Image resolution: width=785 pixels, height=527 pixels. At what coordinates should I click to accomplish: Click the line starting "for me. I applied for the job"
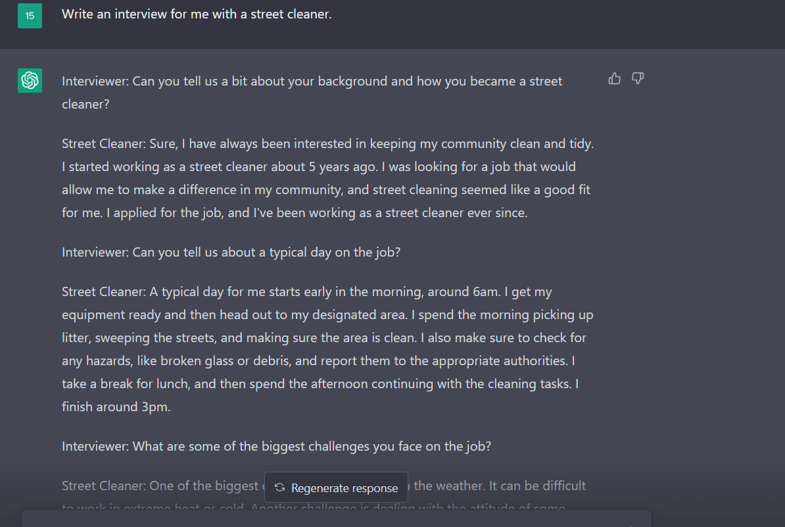point(294,213)
